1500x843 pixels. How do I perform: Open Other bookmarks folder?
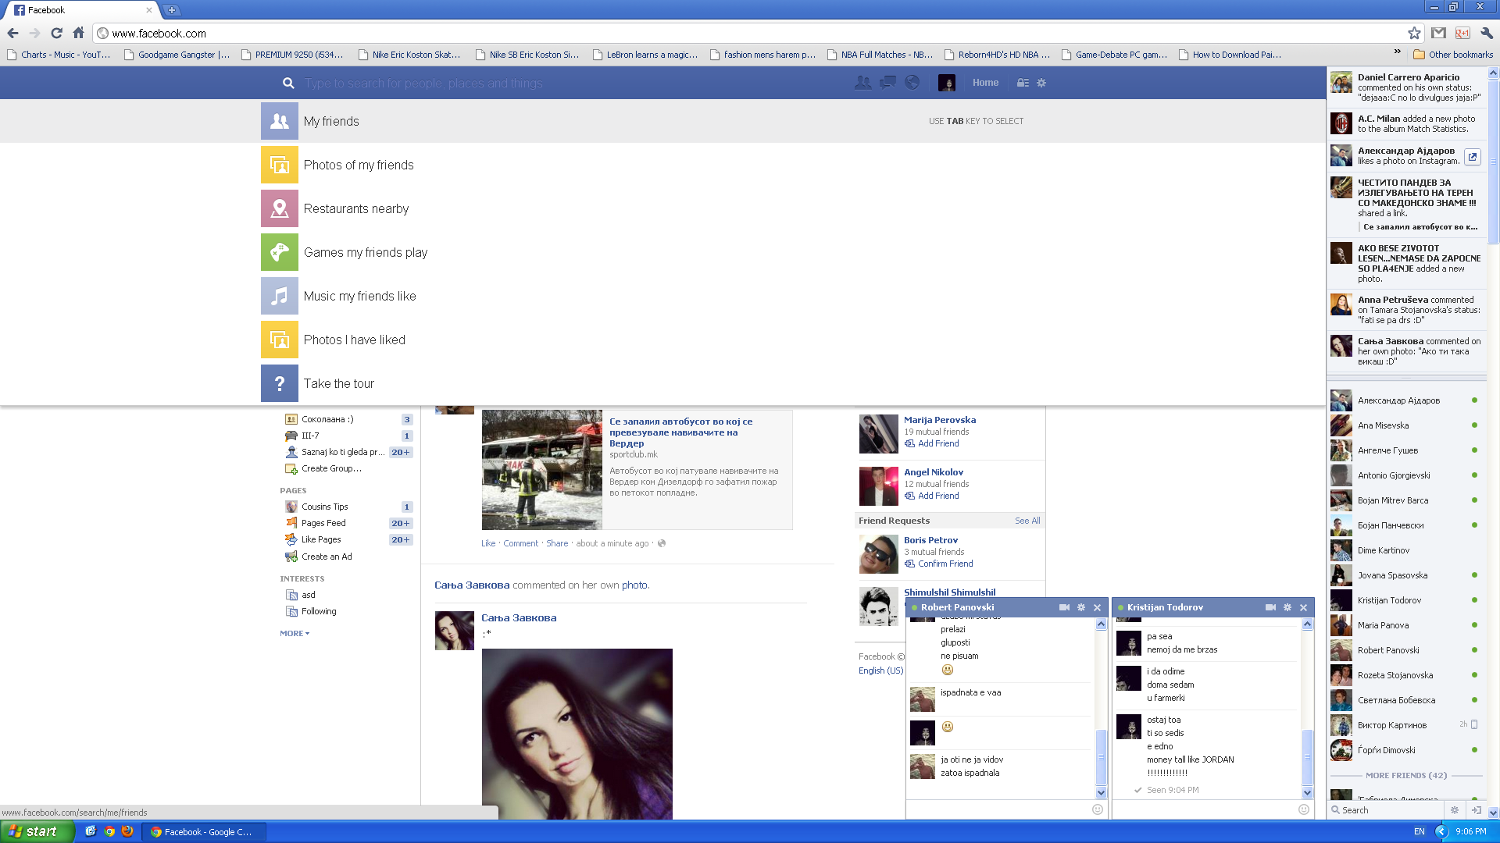point(1453,55)
